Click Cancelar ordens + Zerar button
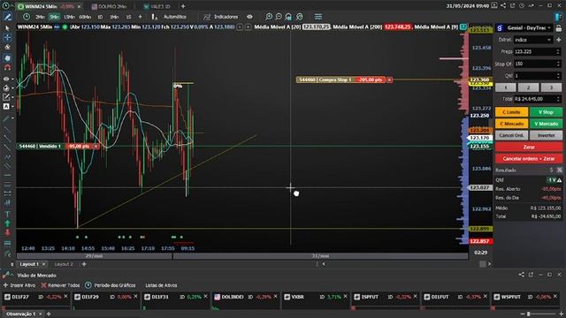This screenshot has height=318, width=566. tap(529, 159)
